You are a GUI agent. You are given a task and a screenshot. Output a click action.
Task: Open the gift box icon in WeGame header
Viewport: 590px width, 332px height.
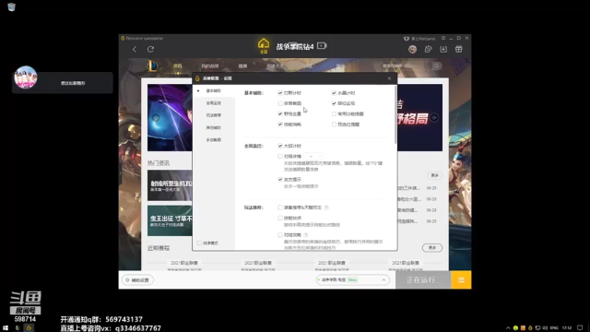click(459, 49)
